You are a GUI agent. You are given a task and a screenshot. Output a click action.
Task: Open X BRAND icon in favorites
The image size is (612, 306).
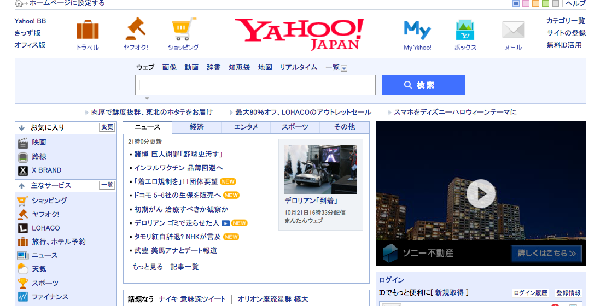tap(23, 170)
